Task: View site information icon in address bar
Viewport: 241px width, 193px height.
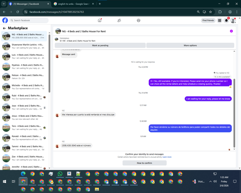Action: [x=26, y=12]
